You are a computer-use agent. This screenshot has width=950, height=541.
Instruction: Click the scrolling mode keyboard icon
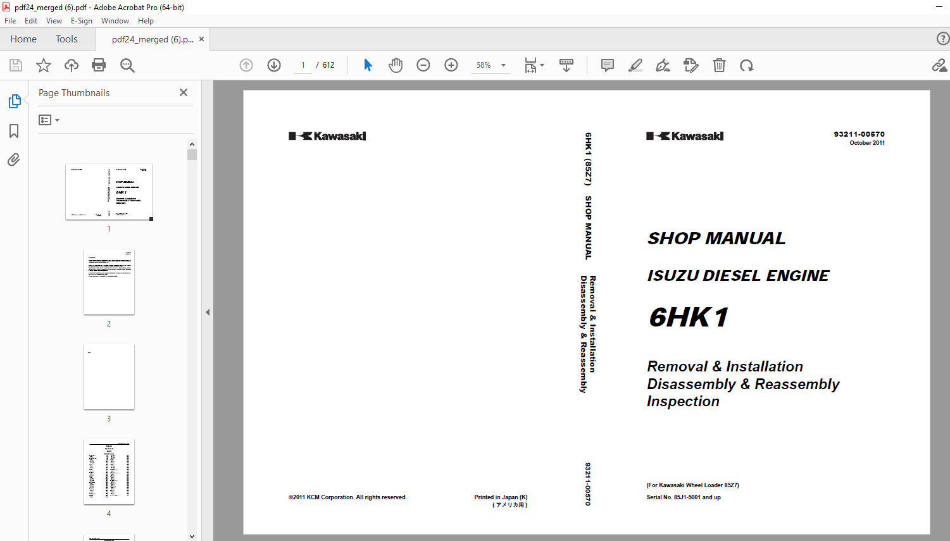click(566, 65)
